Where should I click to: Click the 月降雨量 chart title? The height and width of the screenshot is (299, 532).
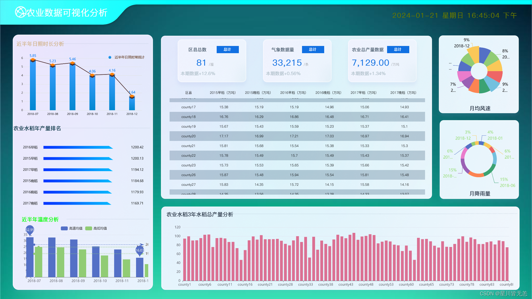coord(480,194)
